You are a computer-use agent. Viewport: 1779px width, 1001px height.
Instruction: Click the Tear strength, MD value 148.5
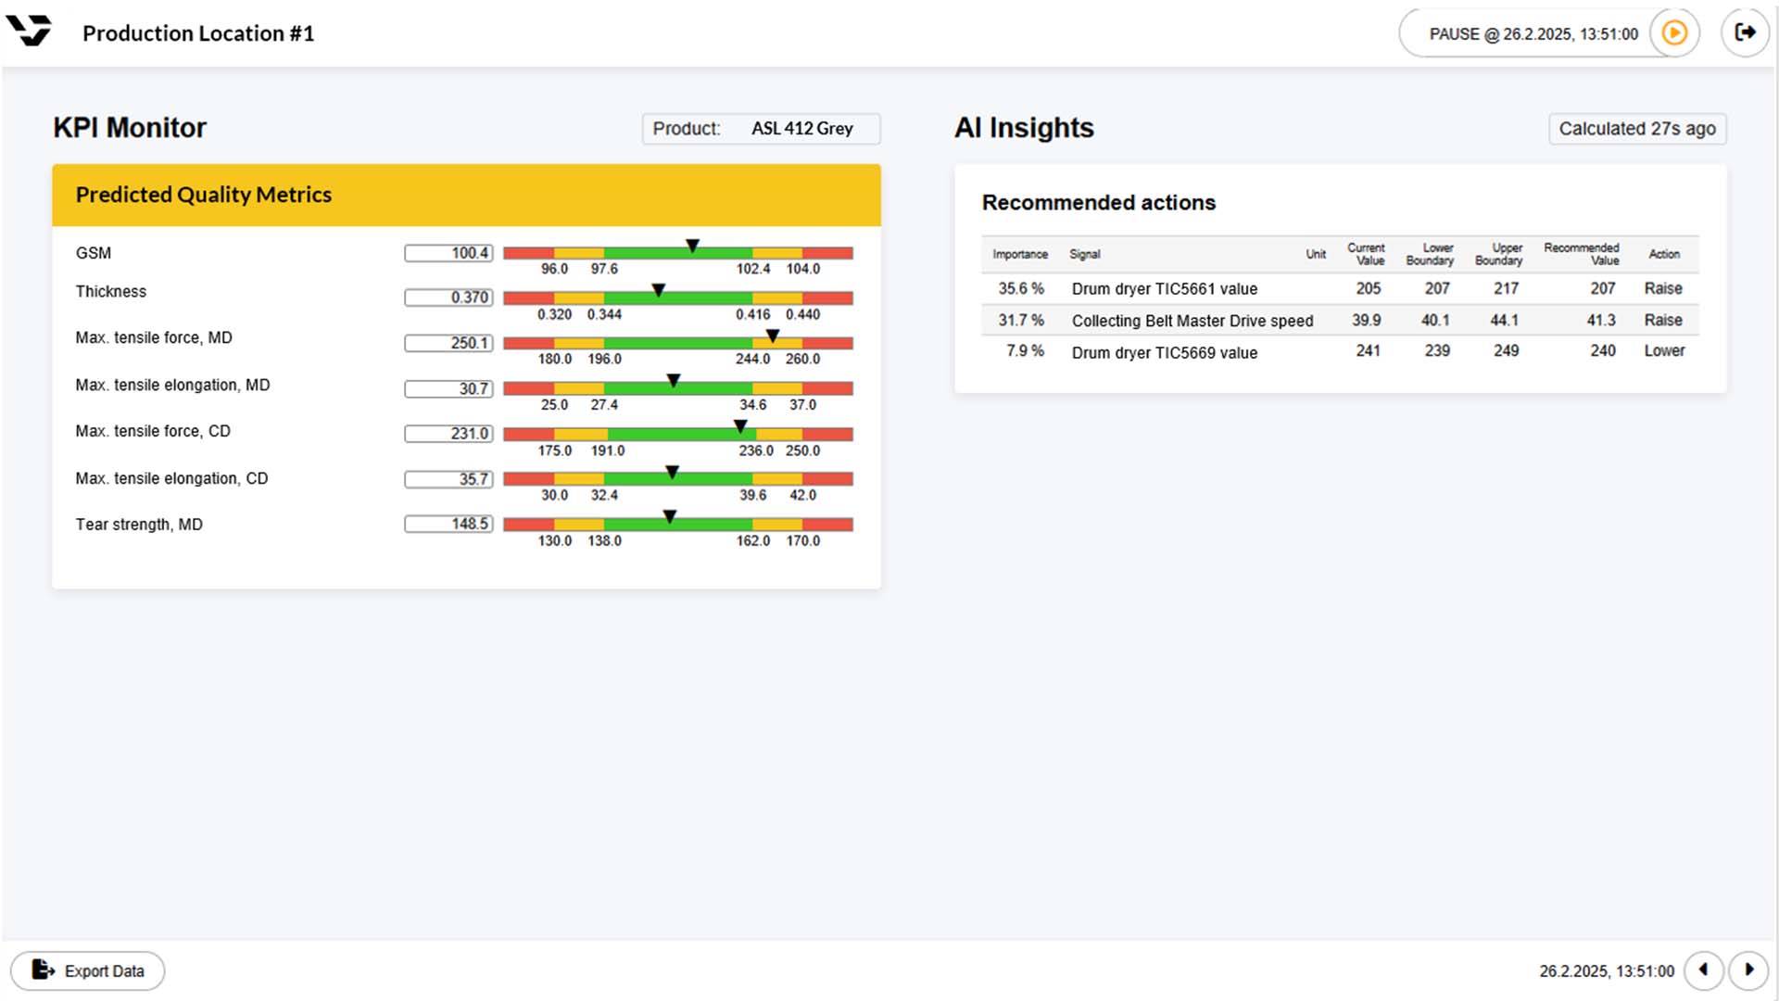pos(449,524)
